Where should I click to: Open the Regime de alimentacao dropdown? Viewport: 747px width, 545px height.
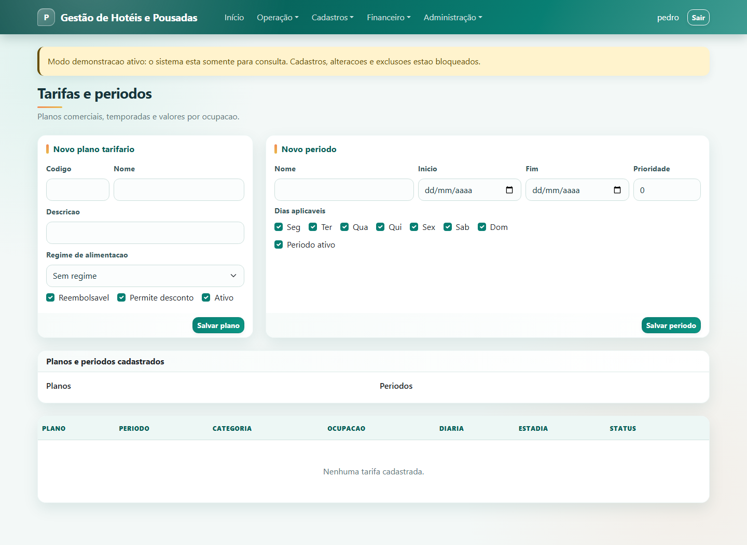point(145,276)
